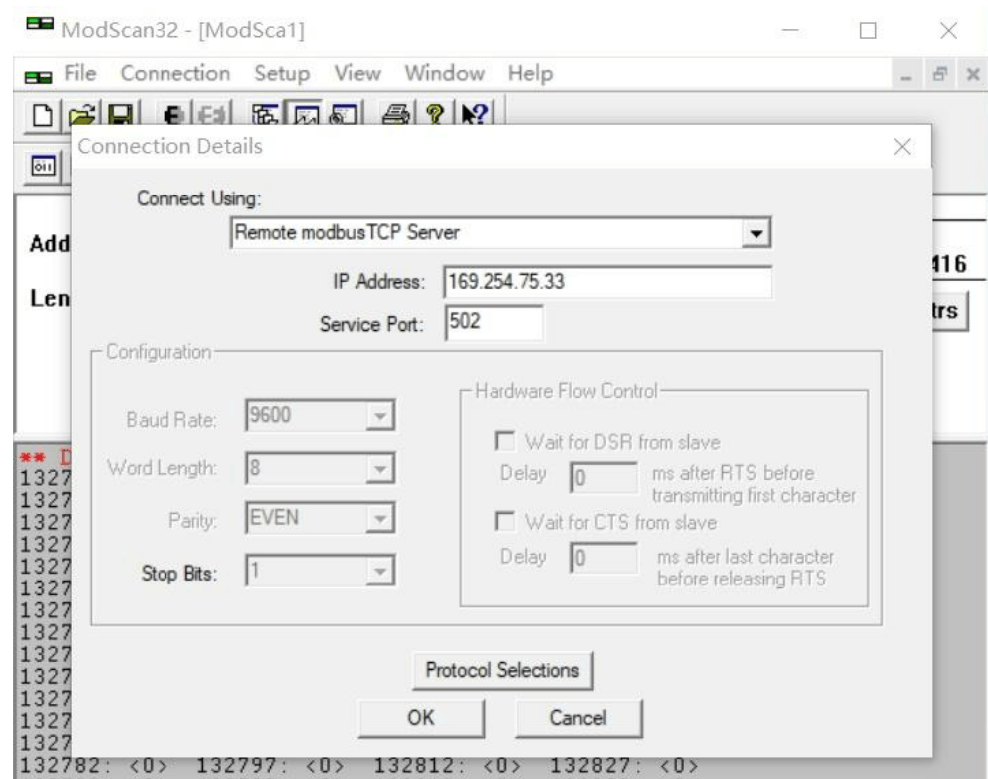Click data cell 132827: <0>
Viewport: 988px width, 779px height.
pos(624,766)
